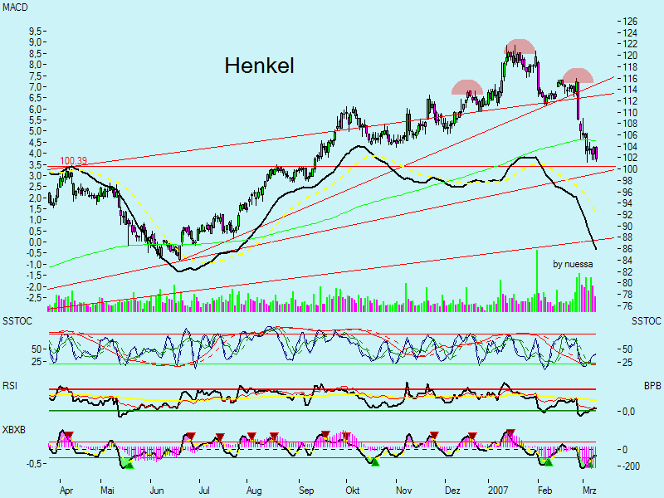Click the '-2,5' MACD axis value
664x498 pixels.
tap(34, 298)
